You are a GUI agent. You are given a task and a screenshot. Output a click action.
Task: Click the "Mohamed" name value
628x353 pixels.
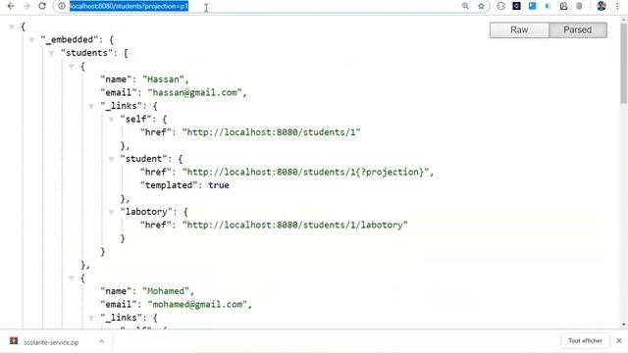coord(166,291)
